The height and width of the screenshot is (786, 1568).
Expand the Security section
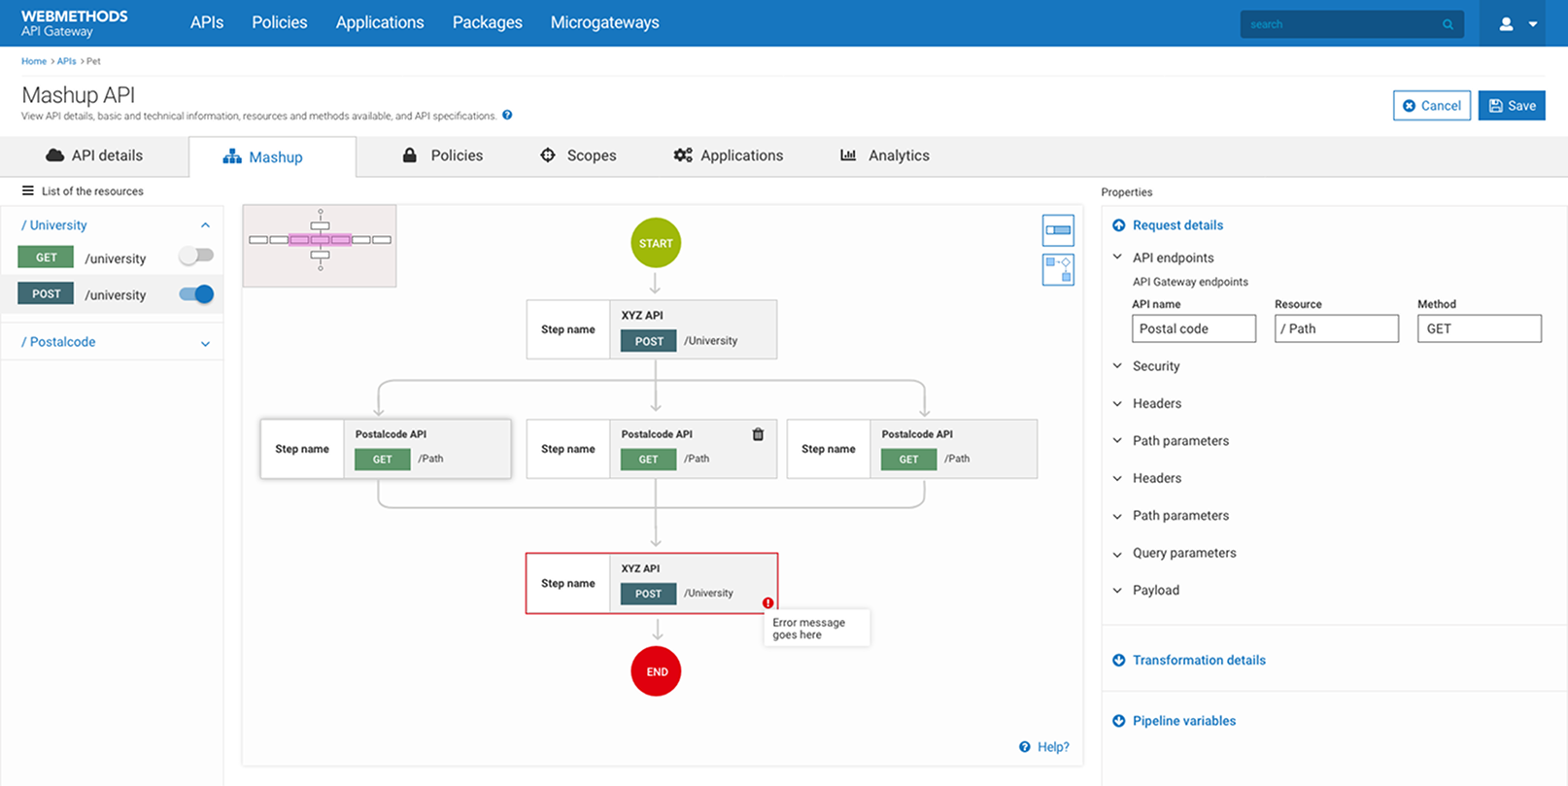pos(1155,366)
